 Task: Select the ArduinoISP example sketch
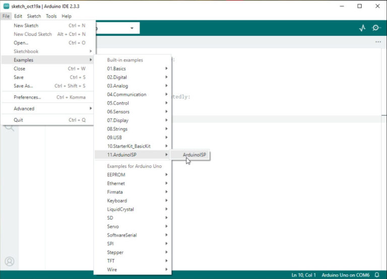pos(194,155)
